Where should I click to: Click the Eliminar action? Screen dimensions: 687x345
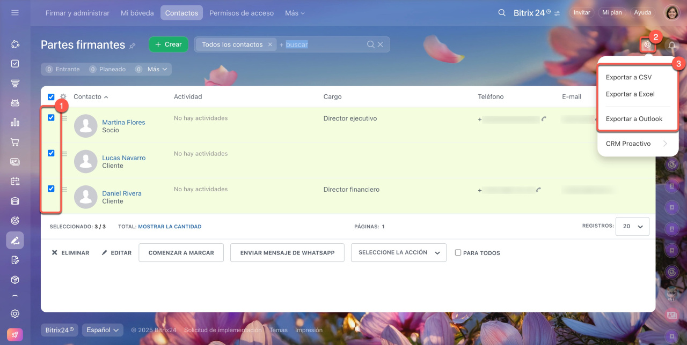pyautogui.click(x=70, y=253)
